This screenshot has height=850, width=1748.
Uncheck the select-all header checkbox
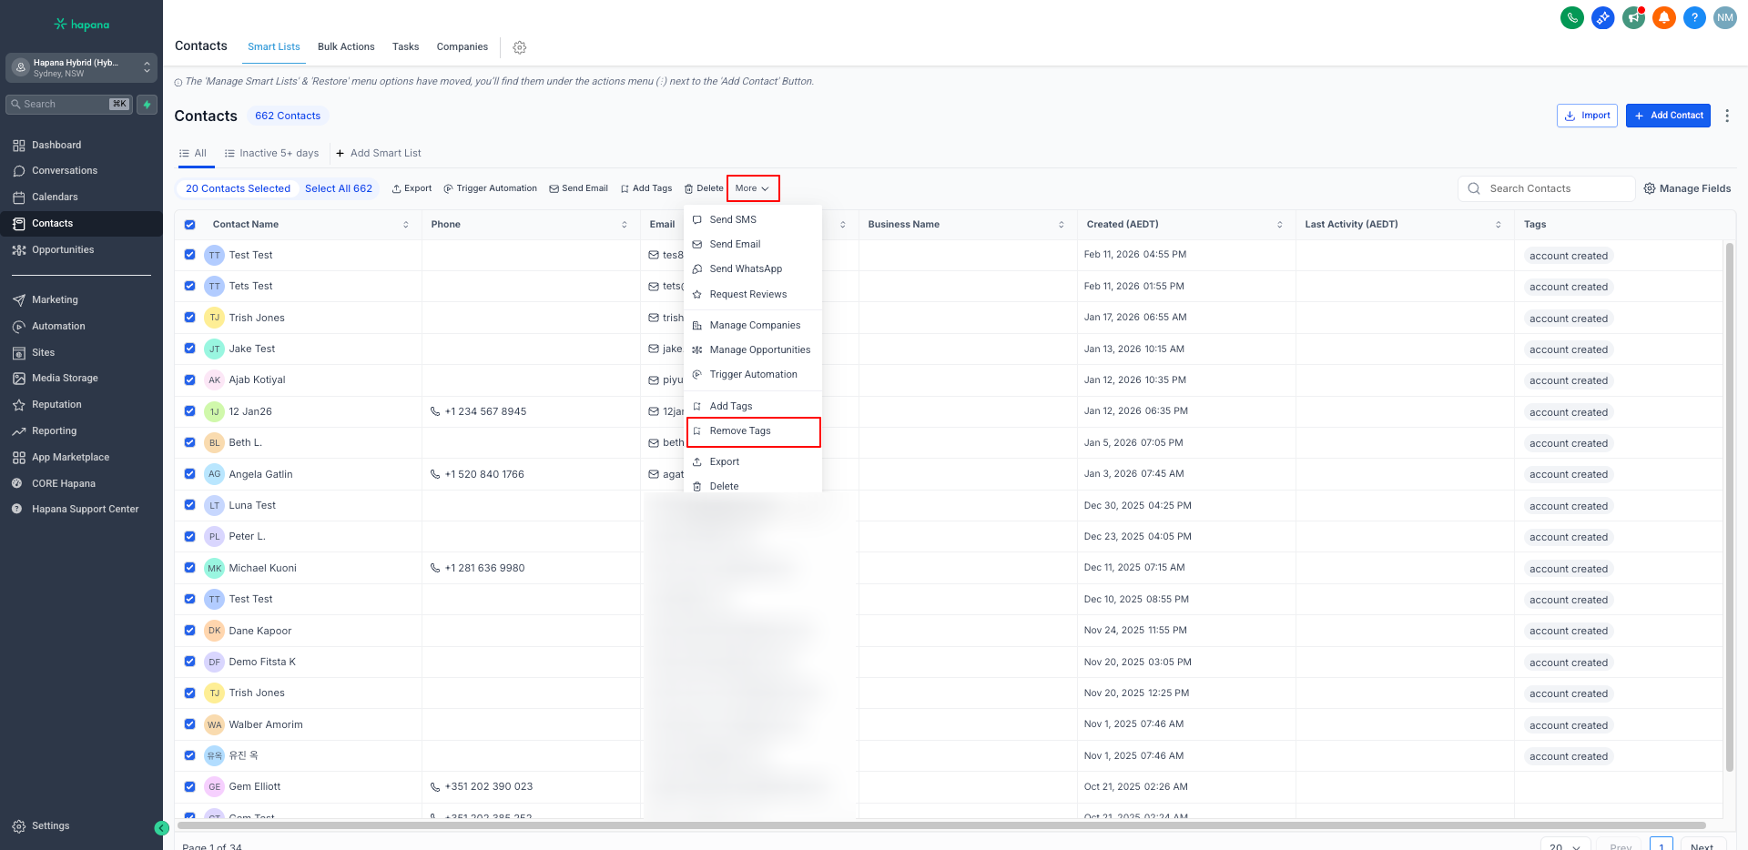pyautogui.click(x=189, y=225)
